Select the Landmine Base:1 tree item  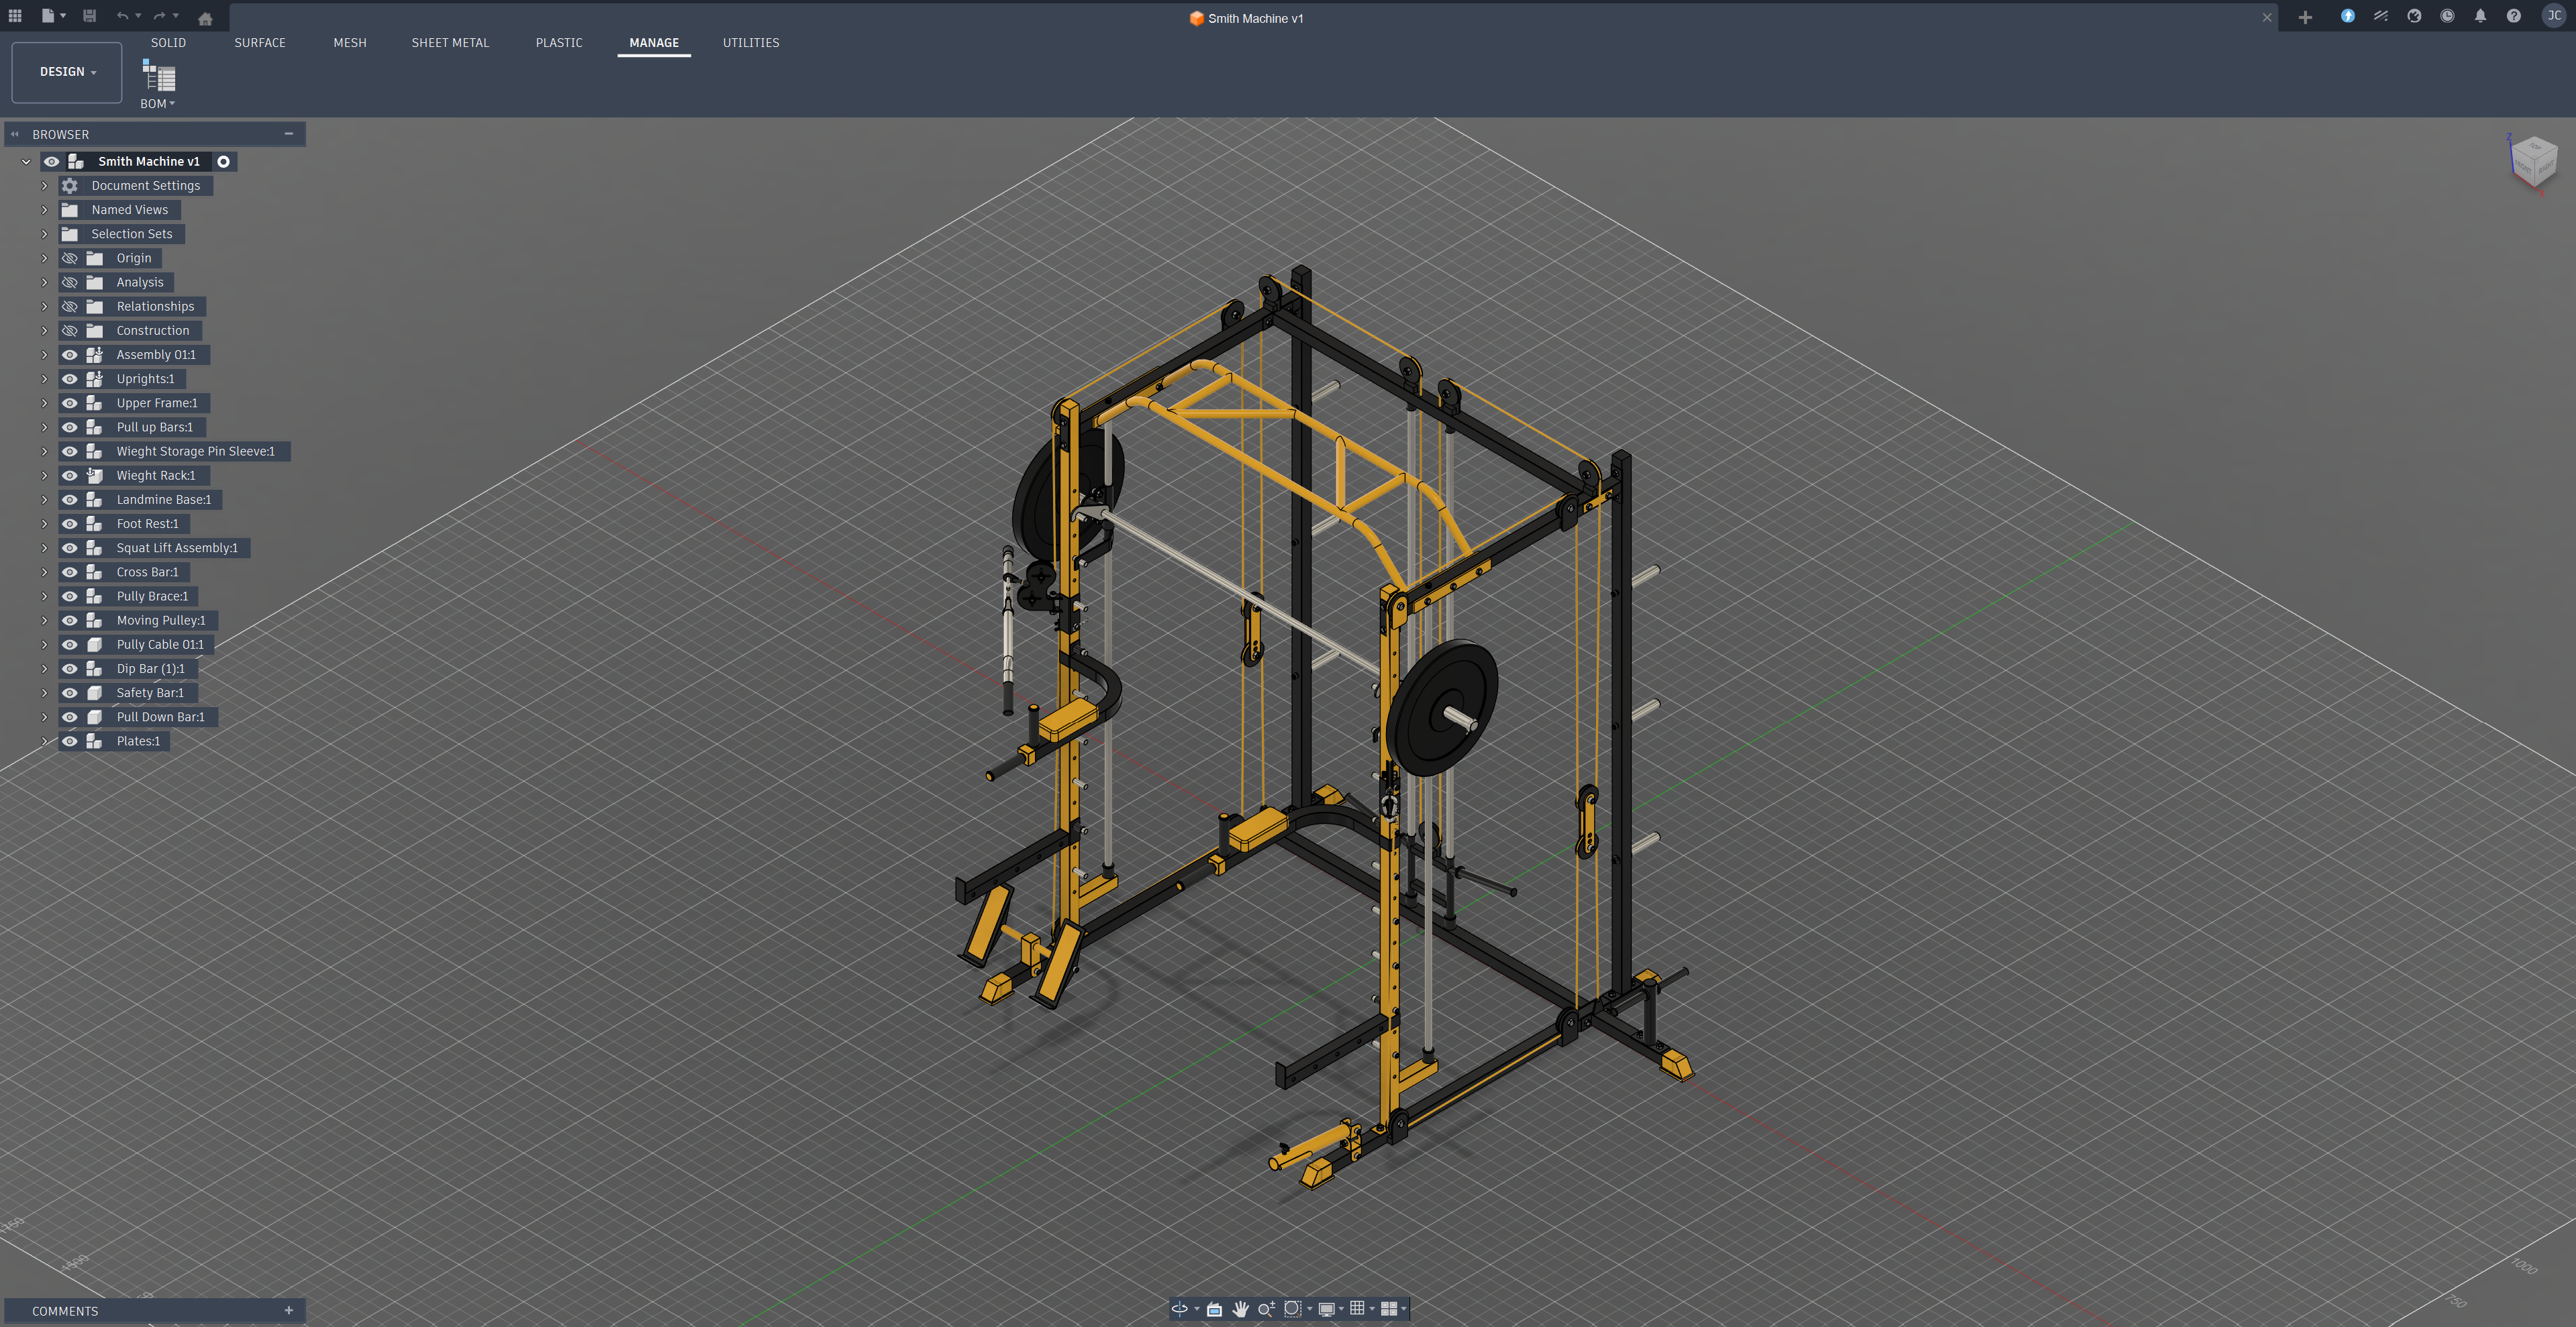(164, 500)
